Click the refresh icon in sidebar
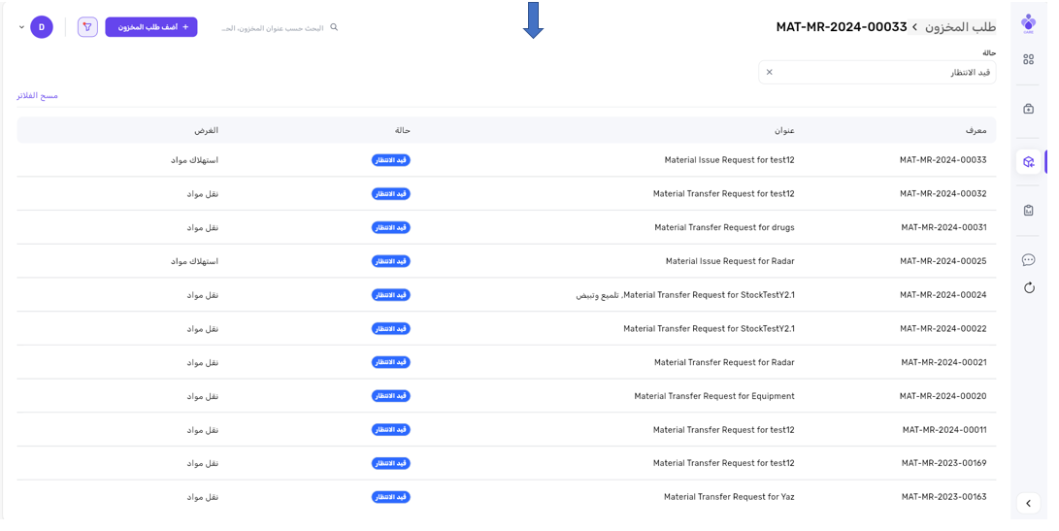 point(1028,287)
